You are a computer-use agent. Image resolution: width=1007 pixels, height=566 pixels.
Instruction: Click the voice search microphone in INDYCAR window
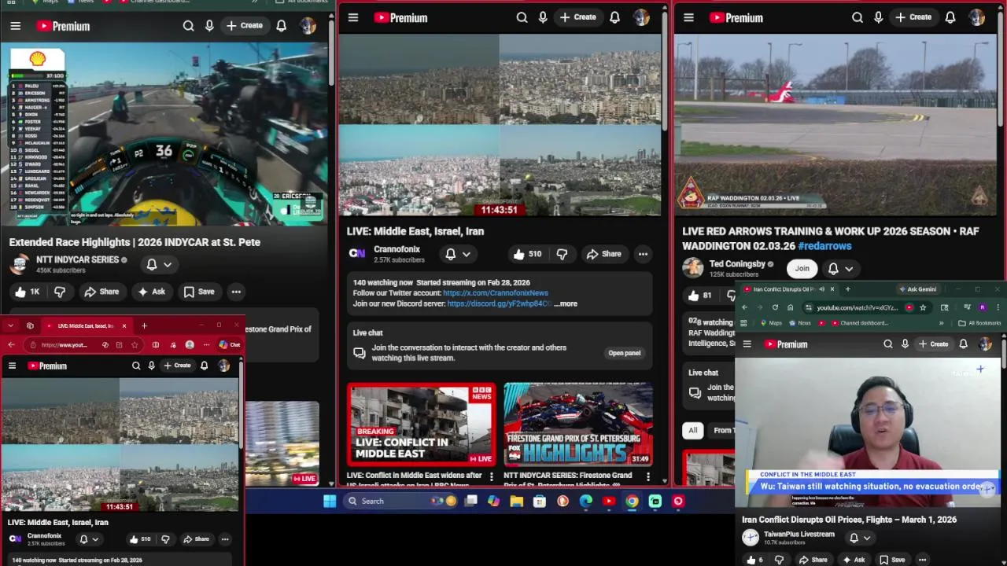[x=209, y=26]
